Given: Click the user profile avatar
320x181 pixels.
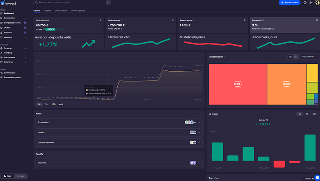Looking at the screenshot, I should click(x=317, y=3).
